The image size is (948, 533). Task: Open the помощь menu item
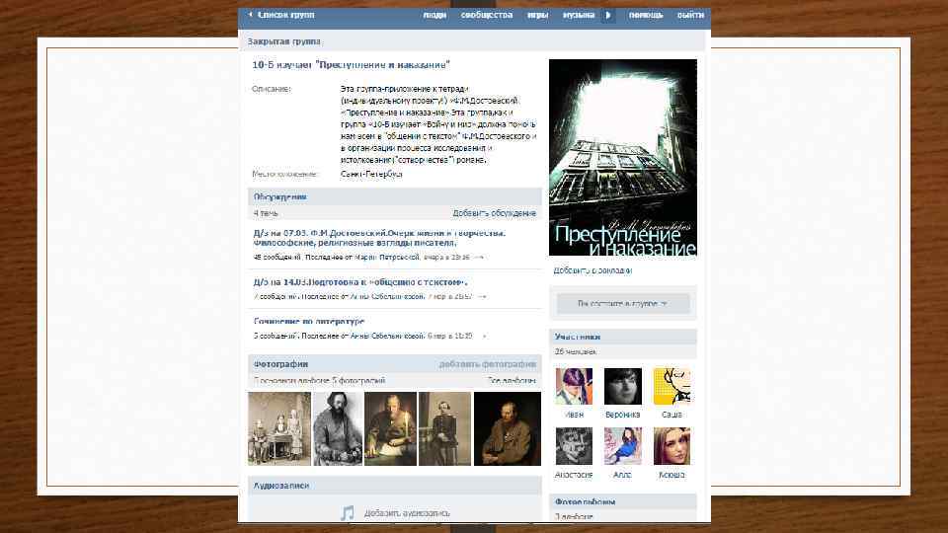pyautogui.click(x=646, y=15)
